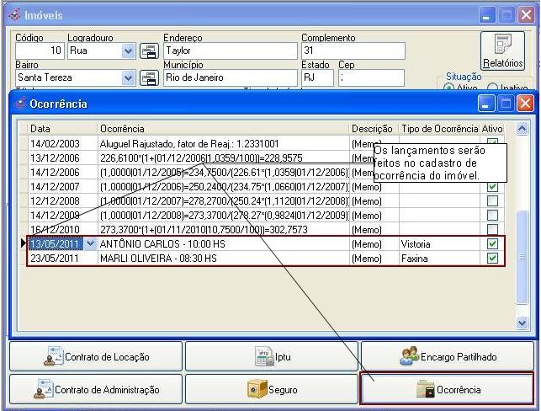Click the Endereço input field
This screenshot has height=411, width=541.
tap(230, 51)
